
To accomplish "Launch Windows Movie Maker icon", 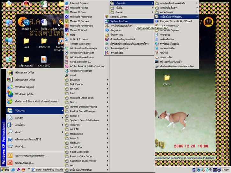I will [x=67, y=57].
